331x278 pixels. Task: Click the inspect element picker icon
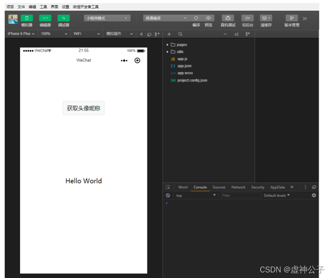168,187
